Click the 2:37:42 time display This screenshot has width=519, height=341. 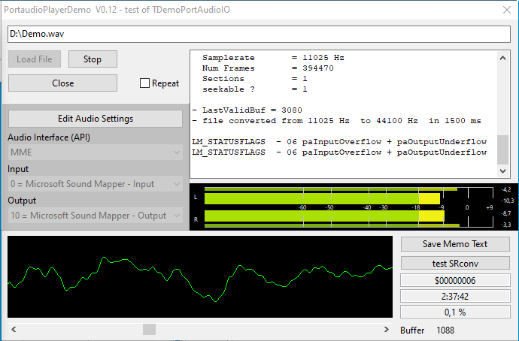click(455, 296)
